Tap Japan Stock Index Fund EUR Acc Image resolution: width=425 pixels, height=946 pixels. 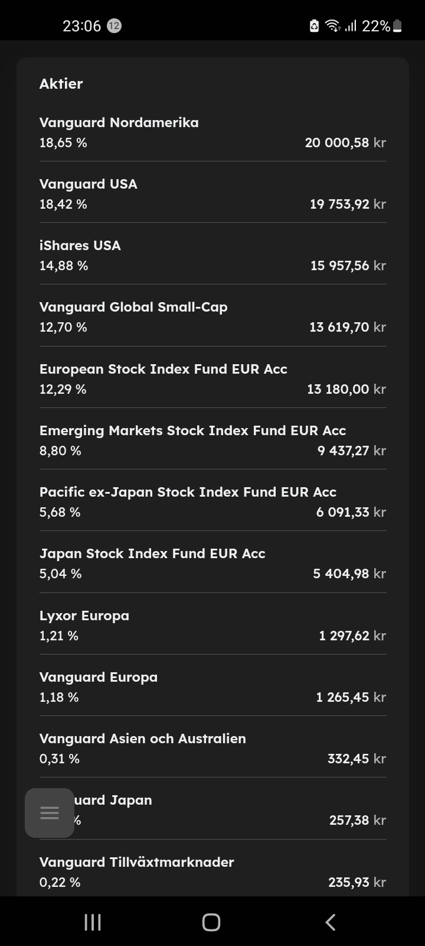pyautogui.click(x=212, y=563)
